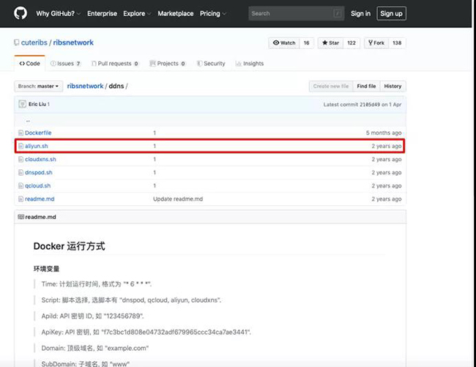View the 122 stargazers count

coord(352,42)
